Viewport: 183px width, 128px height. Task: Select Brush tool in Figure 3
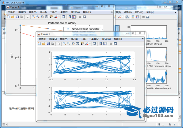click(87, 44)
